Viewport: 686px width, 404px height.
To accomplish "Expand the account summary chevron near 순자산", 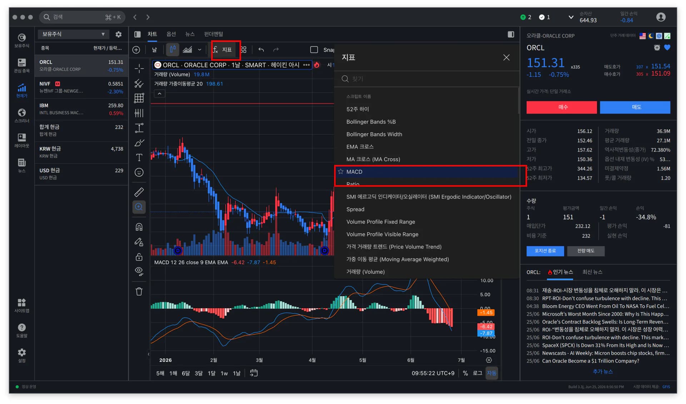I will click(x=571, y=17).
